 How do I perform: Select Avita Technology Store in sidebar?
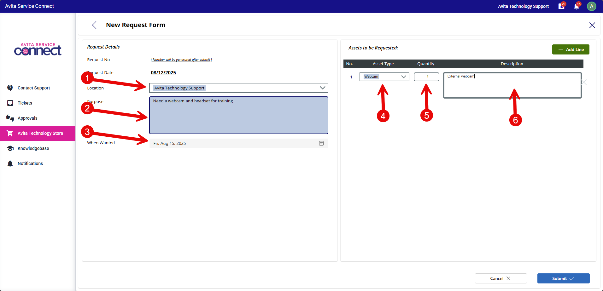click(x=38, y=133)
